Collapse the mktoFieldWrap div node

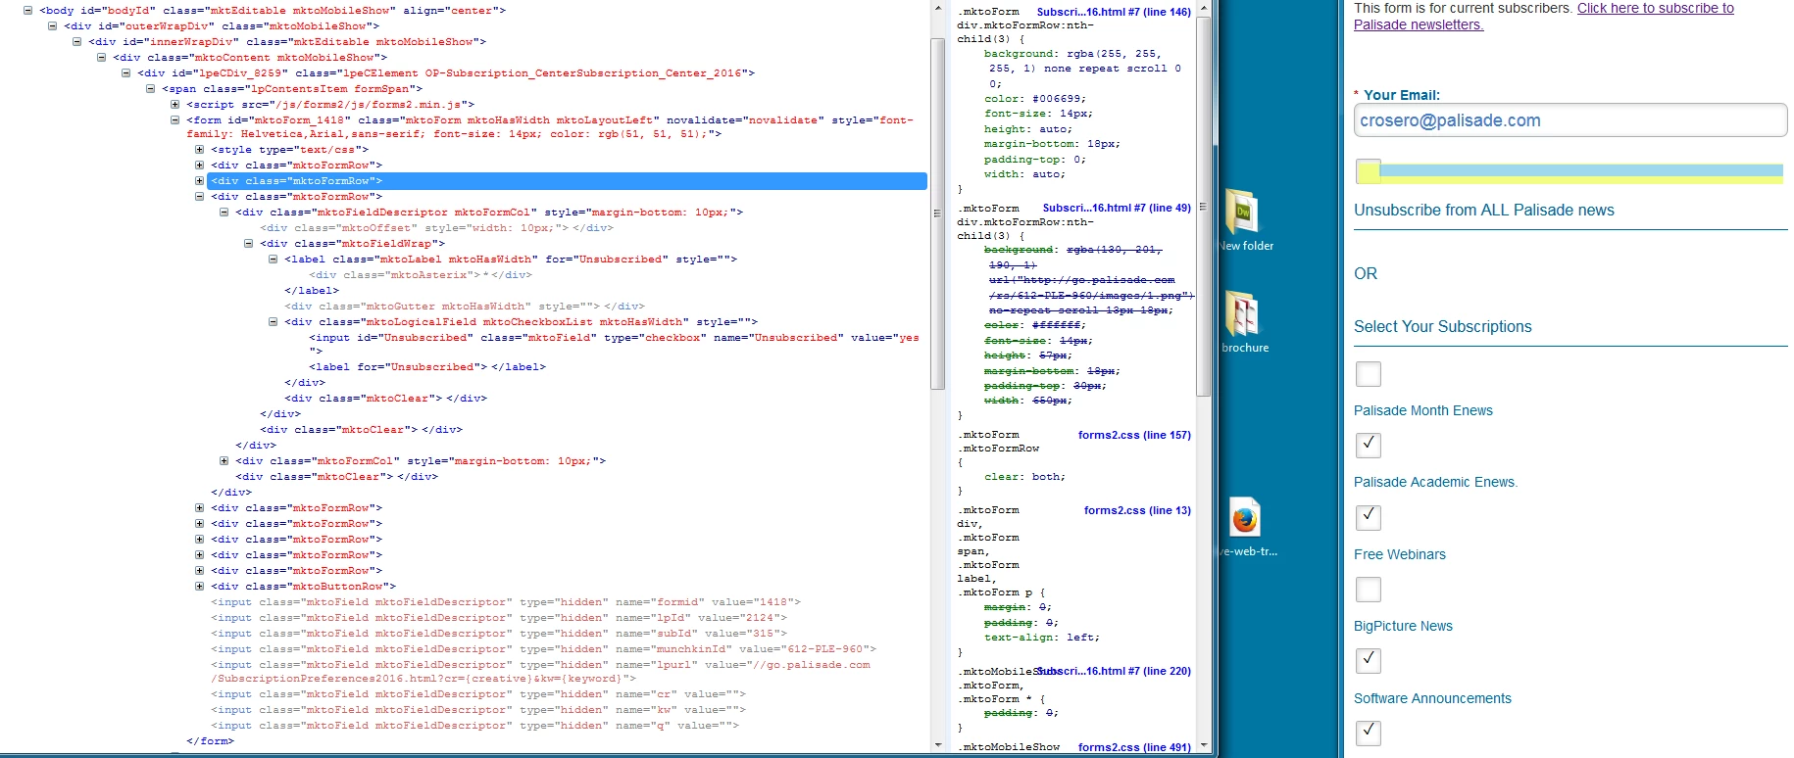point(248,244)
